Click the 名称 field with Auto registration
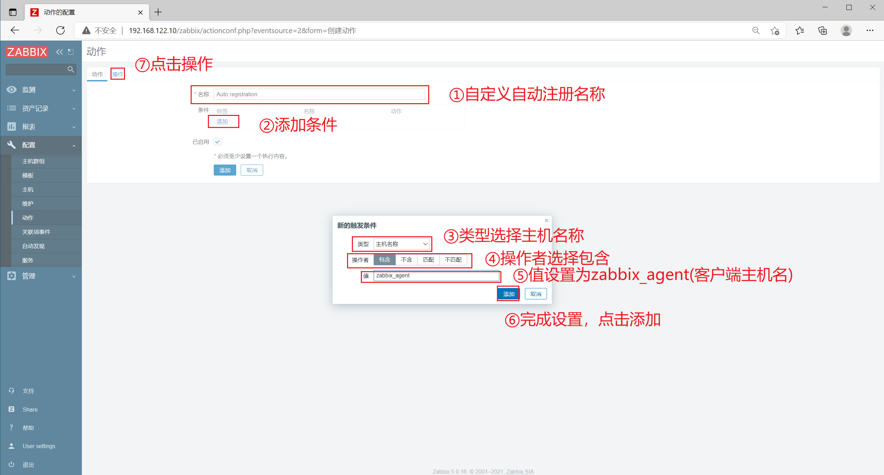 point(319,94)
